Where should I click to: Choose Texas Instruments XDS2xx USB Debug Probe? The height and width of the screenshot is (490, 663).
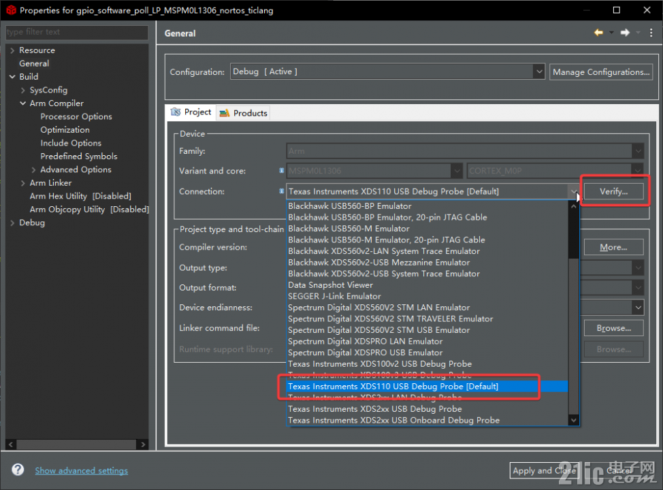(x=427, y=409)
